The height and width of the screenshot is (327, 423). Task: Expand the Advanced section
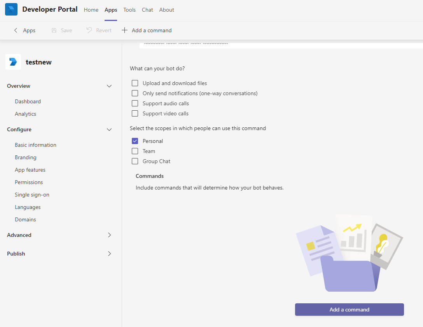tap(109, 235)
